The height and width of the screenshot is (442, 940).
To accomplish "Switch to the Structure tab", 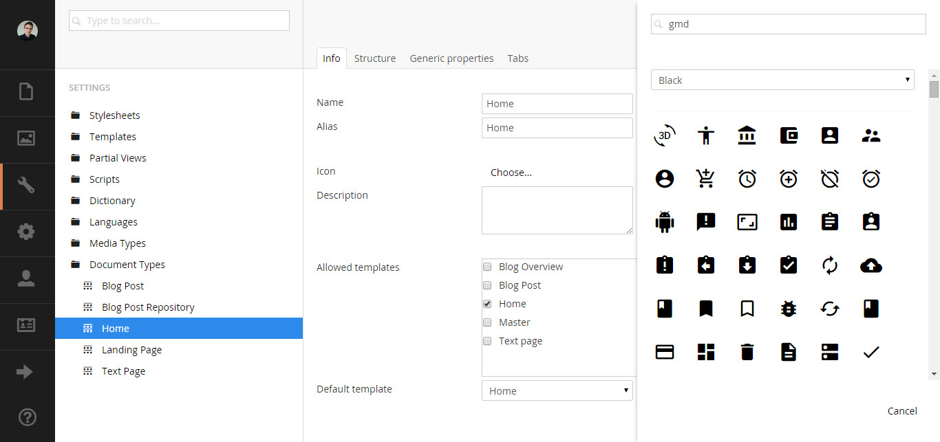I will [x=375, y=58].
